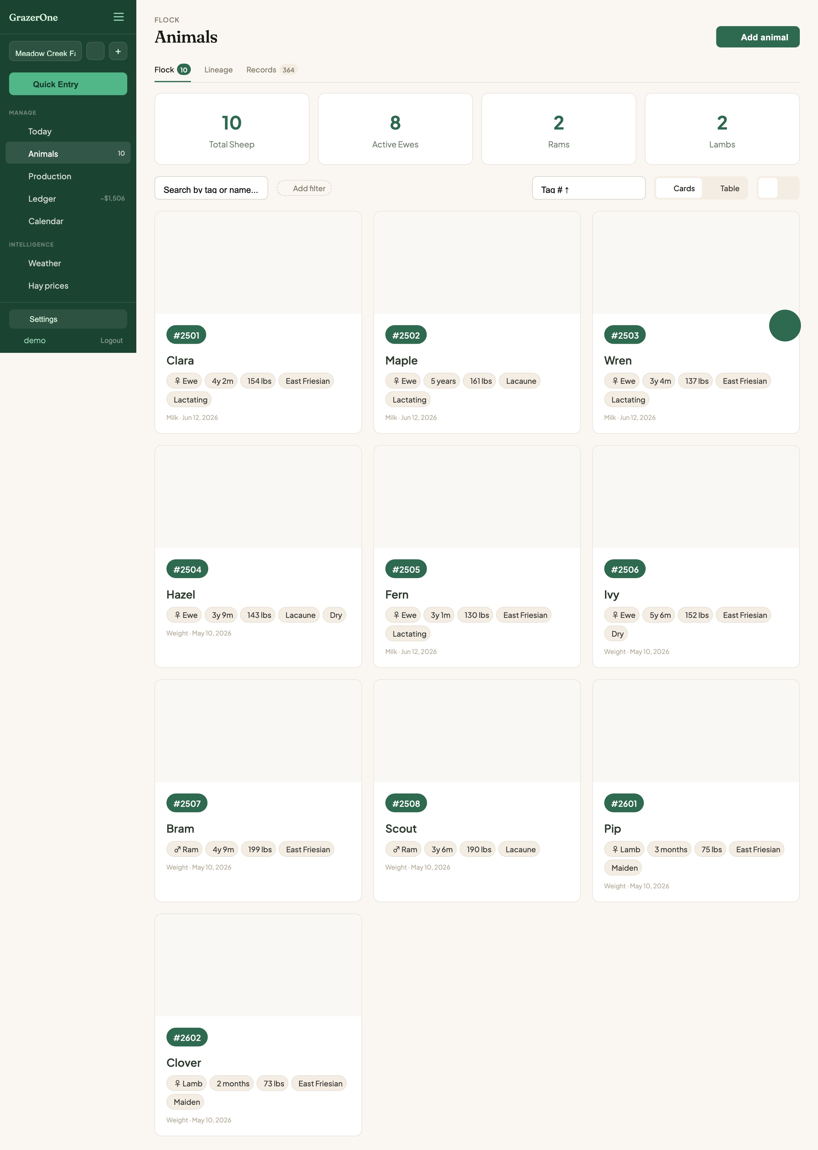Image resolution: width=818 pixels, height=1150 pixels.
Task: Open Quick Entry
Action: click(x=68, y=84)
